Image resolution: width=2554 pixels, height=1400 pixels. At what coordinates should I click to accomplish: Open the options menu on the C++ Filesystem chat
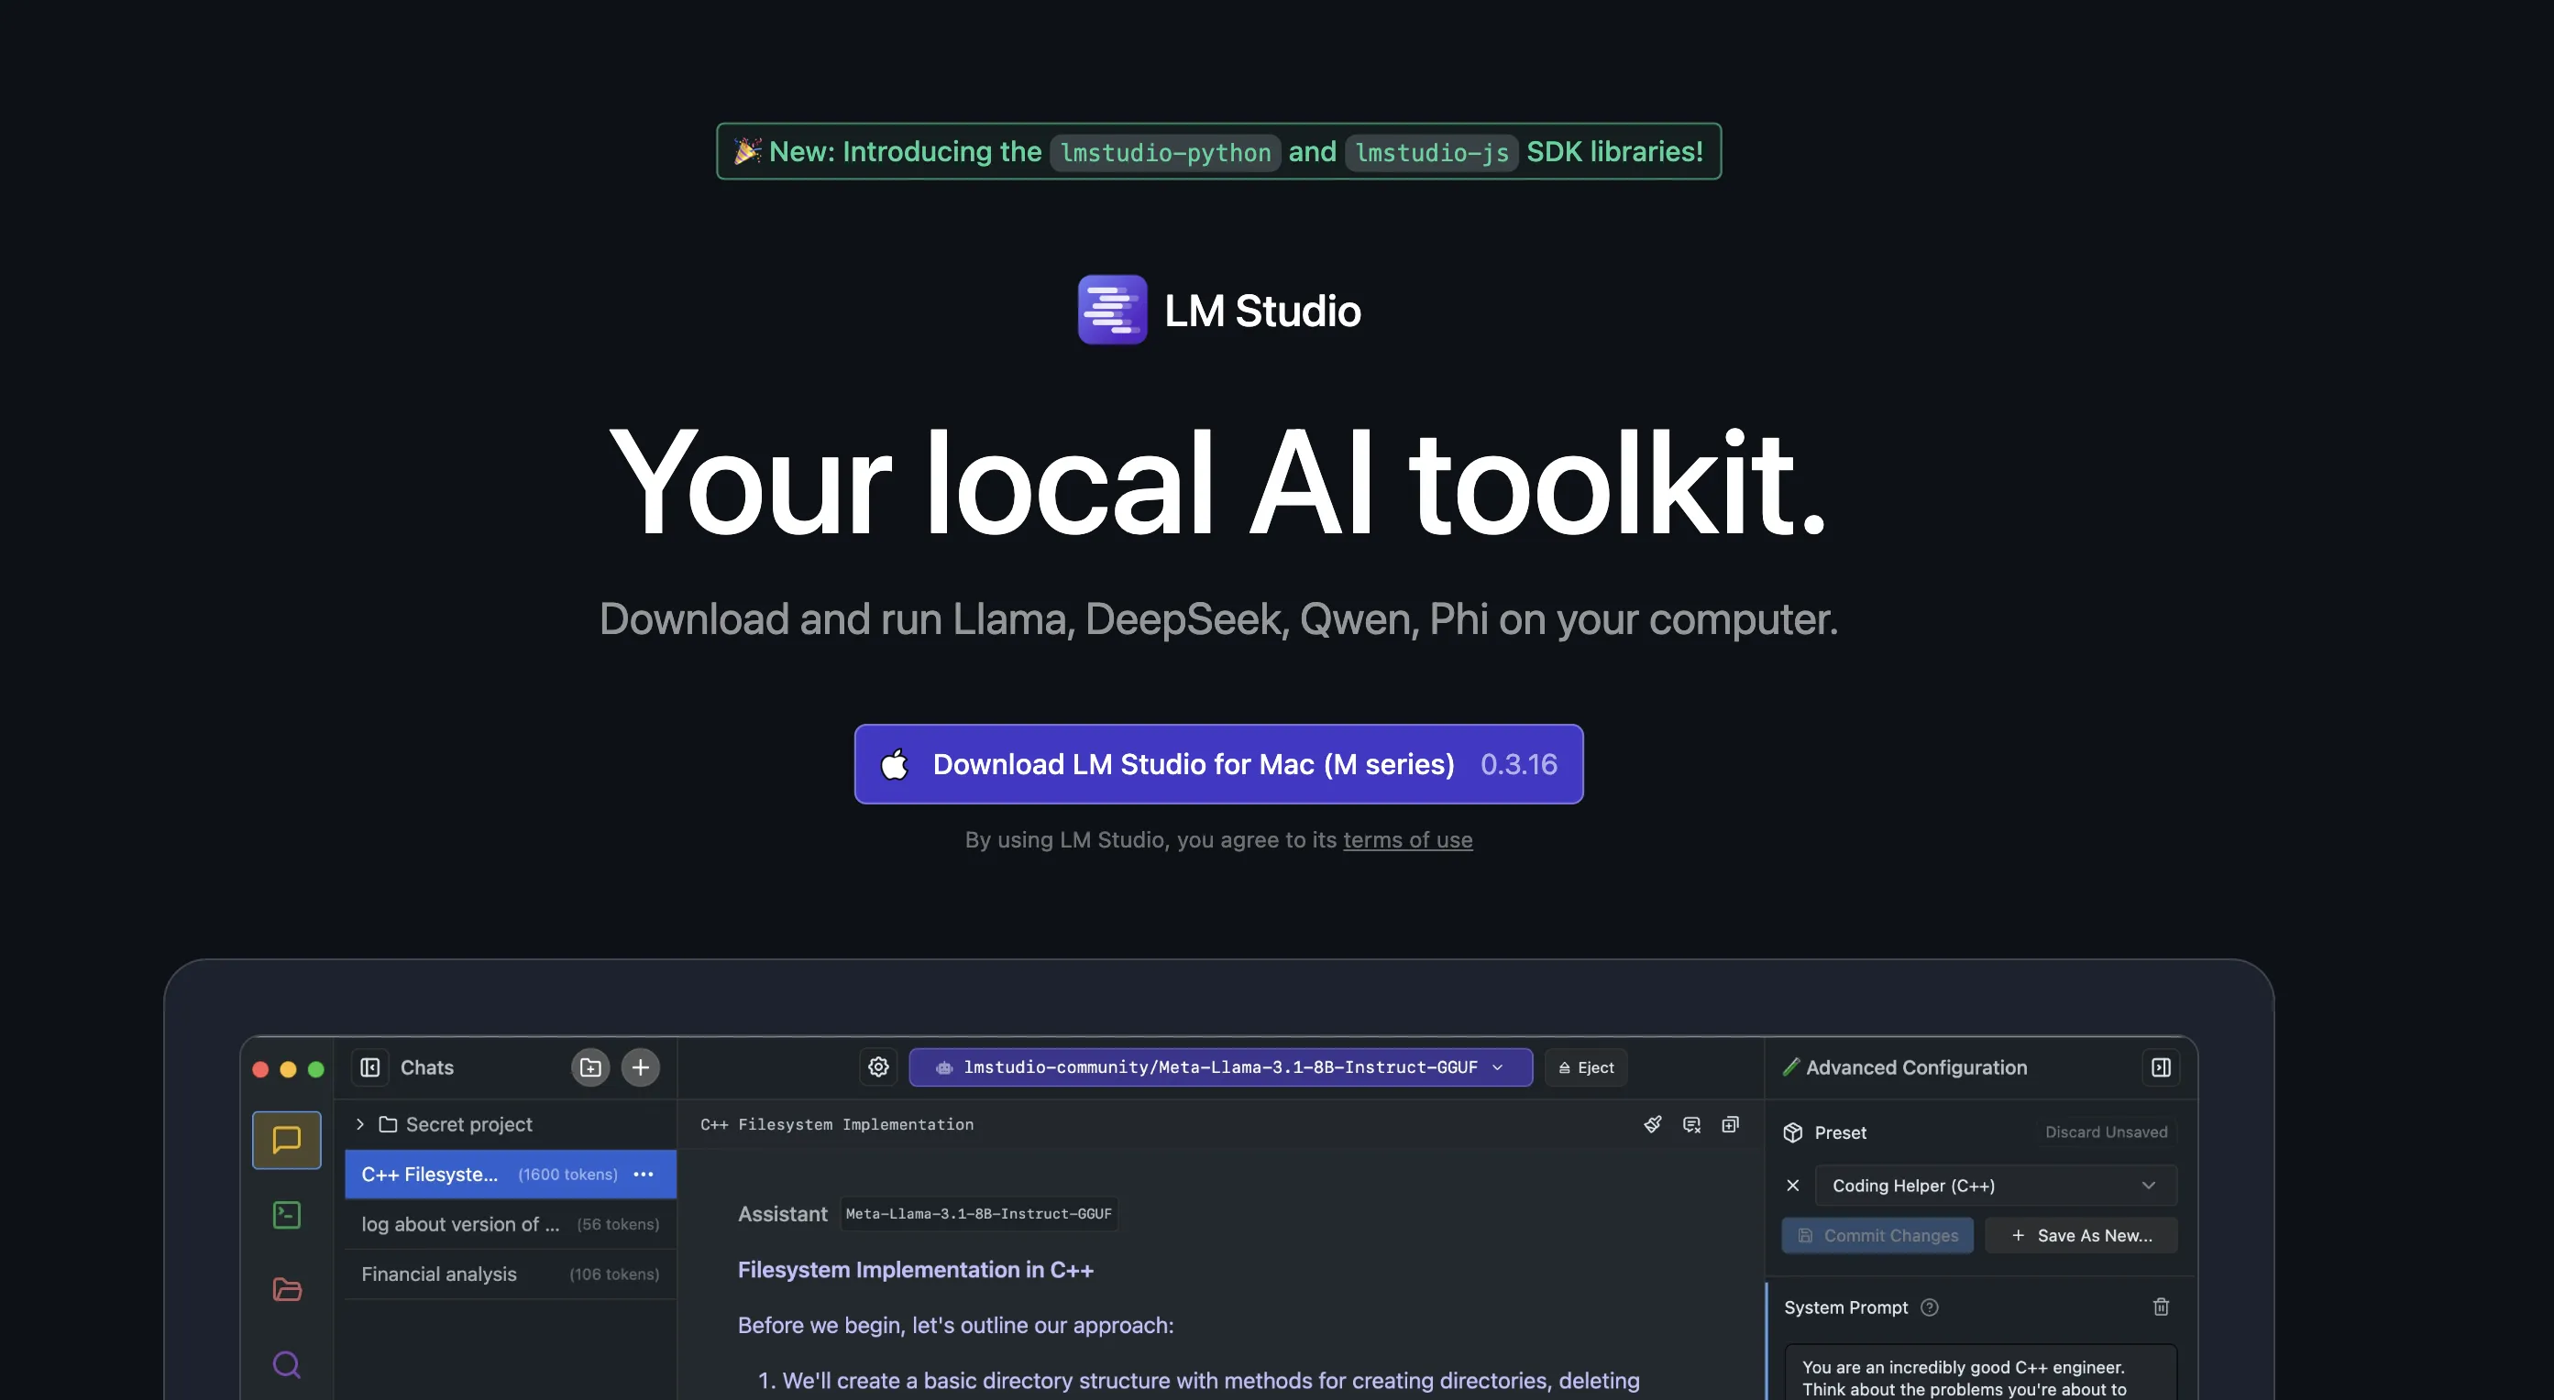[643, 1174]
